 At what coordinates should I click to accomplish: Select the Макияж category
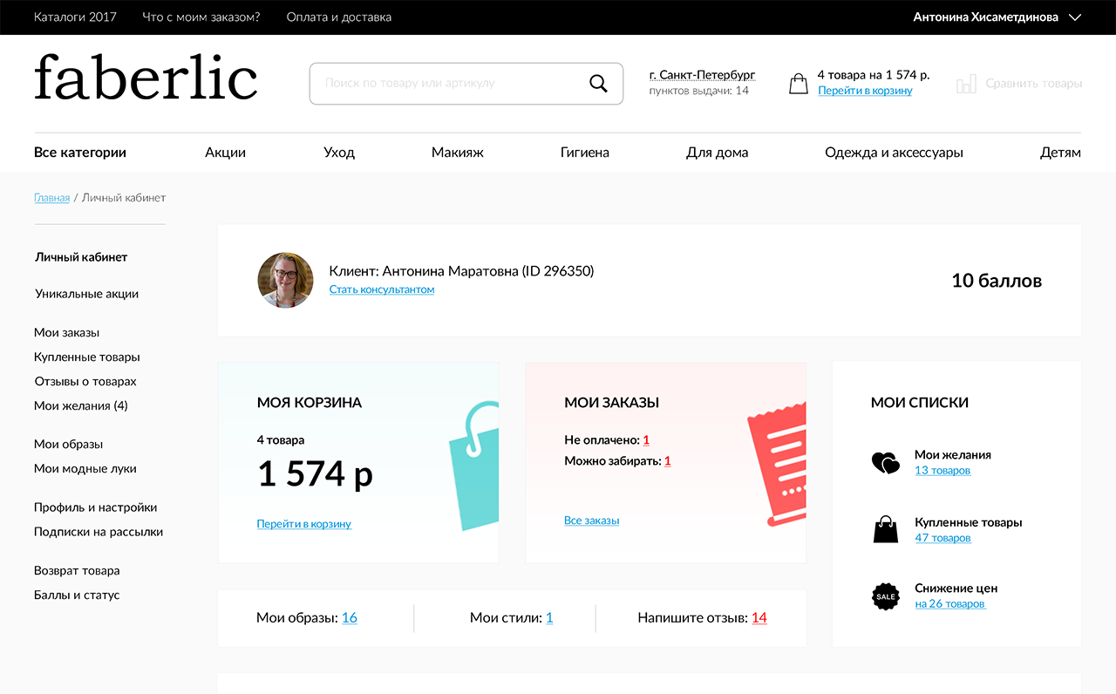click(x=458, y=153)
